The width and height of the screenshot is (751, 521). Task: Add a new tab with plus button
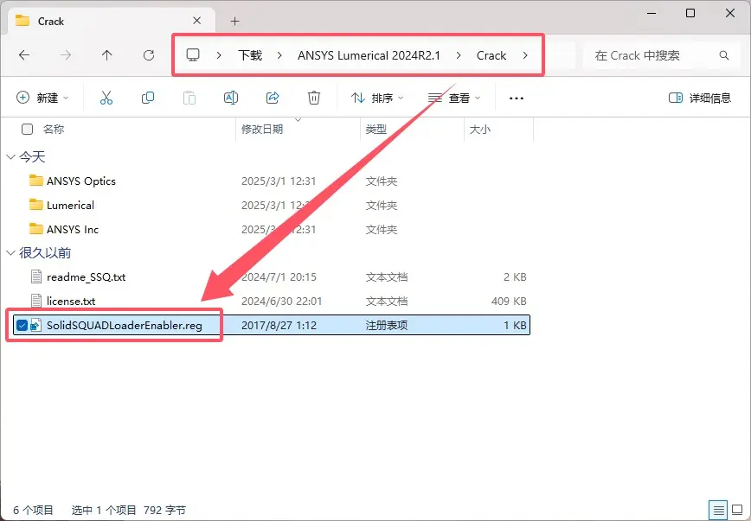point(234,21)
